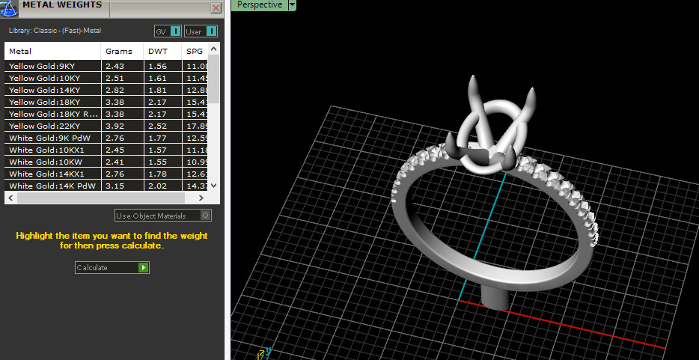This screenshot has width=699, height=360.
Task: Close the Metal Weights panel
Action: point(216,8)
